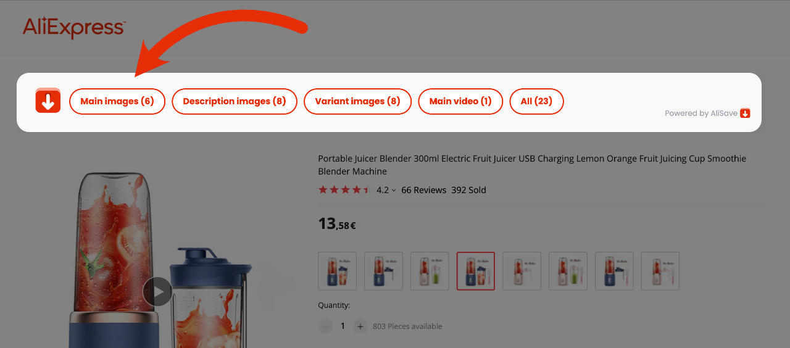
Task: Download Variant images (8)
Action: (357, 101)
